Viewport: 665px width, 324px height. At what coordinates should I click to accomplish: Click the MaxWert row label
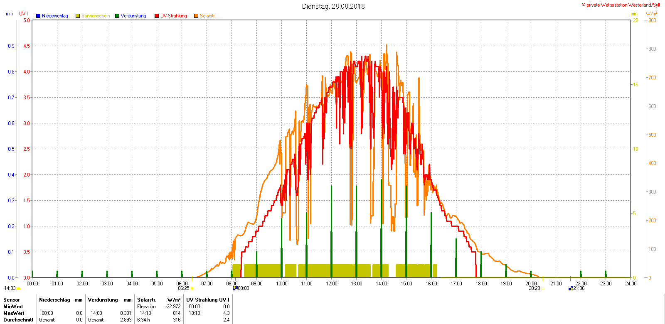point(14,313)
